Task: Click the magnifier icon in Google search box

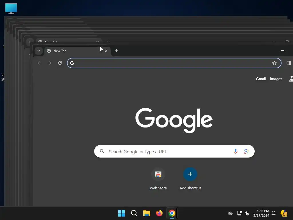Action: pyautogui.click(x=102, y=151)
